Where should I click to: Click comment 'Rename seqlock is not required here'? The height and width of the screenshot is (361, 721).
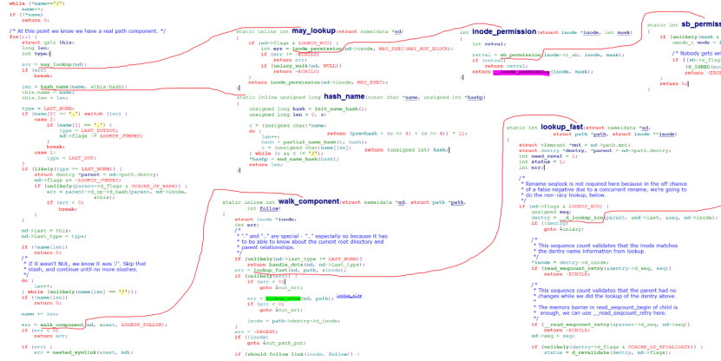pos(606,183)
